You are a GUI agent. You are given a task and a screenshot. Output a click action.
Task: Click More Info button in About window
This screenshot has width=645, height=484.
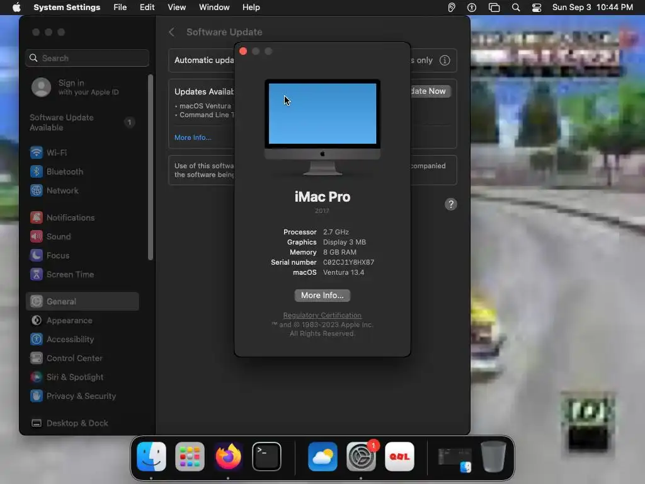322,296
